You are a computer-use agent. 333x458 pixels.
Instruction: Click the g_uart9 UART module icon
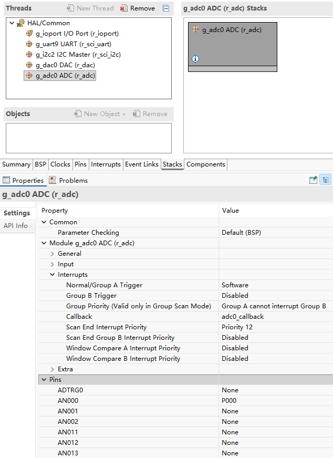(x=29, y=44)
